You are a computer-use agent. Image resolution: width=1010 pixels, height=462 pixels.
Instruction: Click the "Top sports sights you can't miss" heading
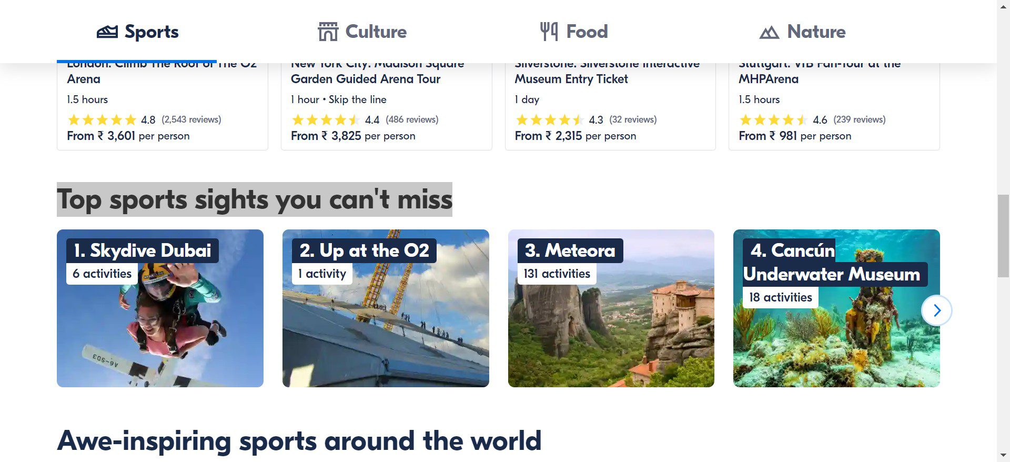pyautogui.click(x=255, y=199)
